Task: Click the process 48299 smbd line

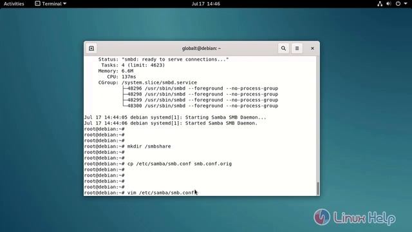Action: point(200,100)
